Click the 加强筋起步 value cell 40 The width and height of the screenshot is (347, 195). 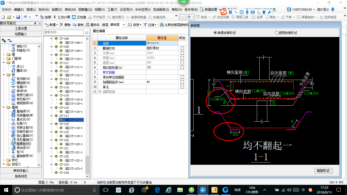click(x=162, y=82)
